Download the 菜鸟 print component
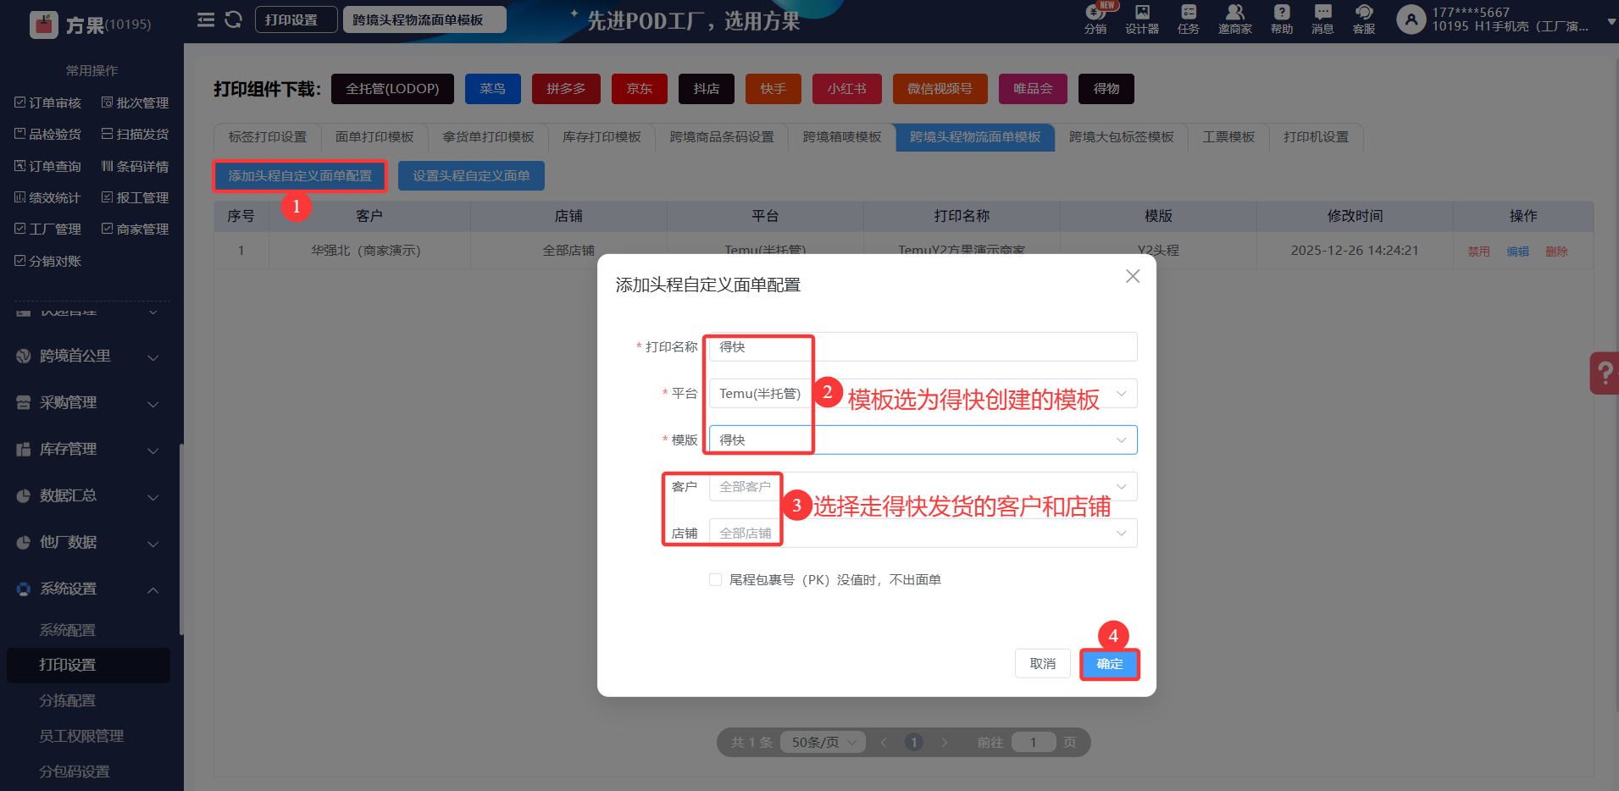This screenshot has height=791, width=1619. (x=493, y=89)
